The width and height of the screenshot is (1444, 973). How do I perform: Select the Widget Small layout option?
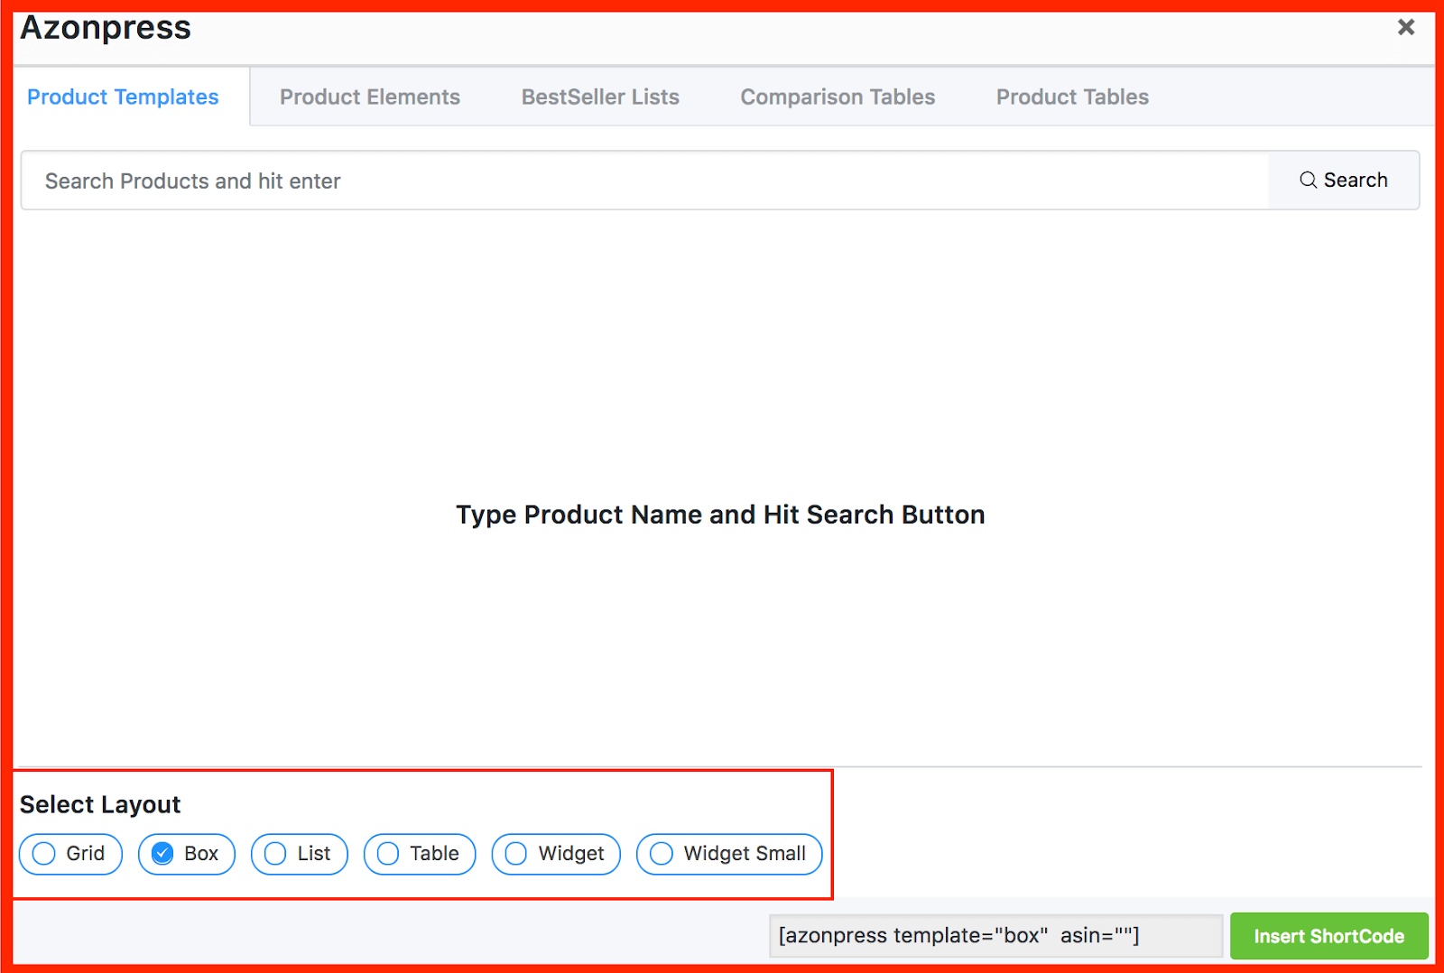point(662,854)
